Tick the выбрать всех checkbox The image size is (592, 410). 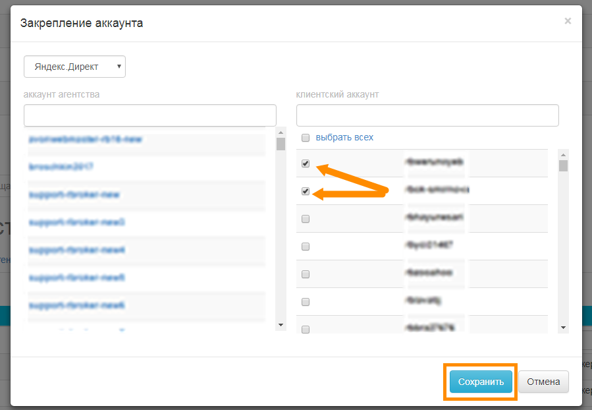pos(306,138)
